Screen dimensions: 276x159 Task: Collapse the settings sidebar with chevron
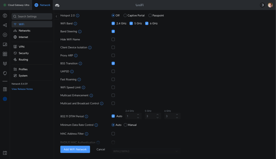[x=56, y=16]
